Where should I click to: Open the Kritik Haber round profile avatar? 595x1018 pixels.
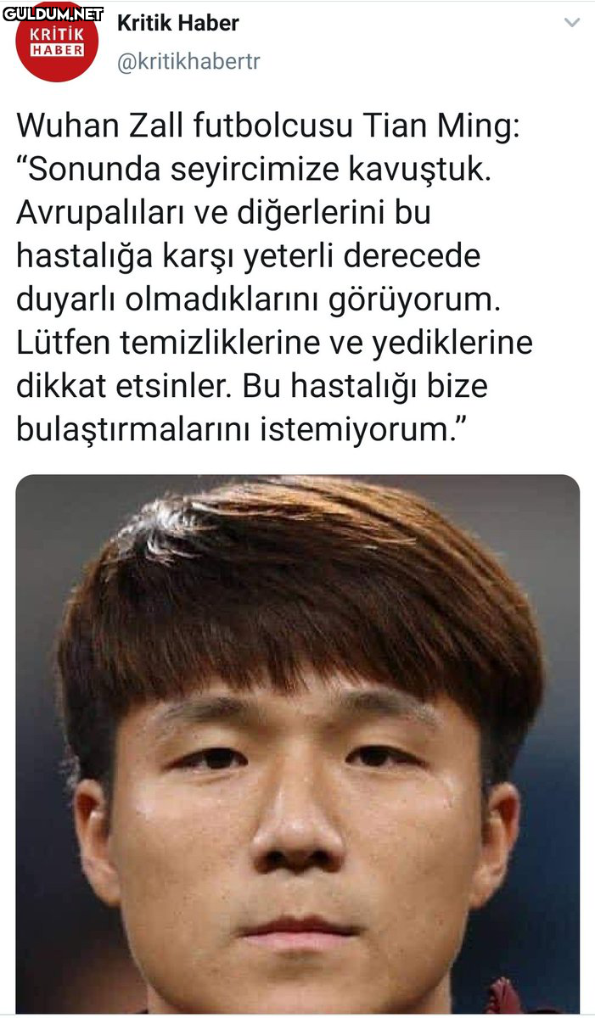coord(58,42)
